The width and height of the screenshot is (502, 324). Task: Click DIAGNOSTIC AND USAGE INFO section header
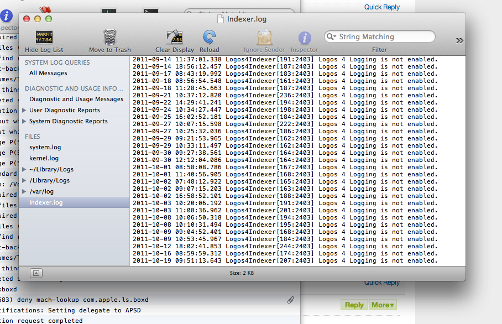pyautogui.click(x=74, y=88)
